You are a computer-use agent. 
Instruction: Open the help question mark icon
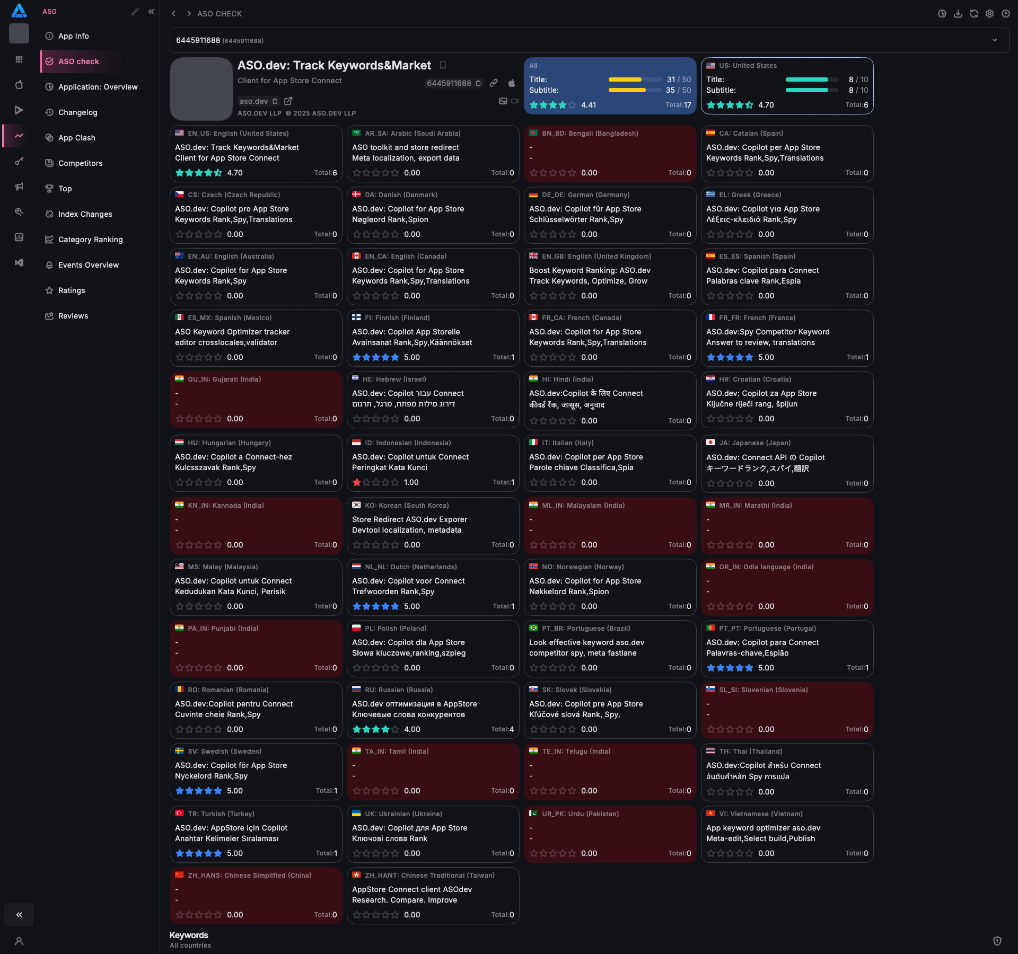click(x=1006, y=14)
